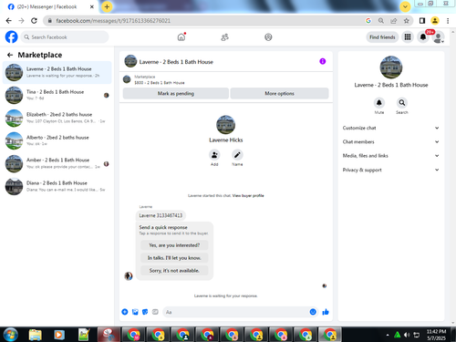Click Find friends button
This screenshot has width=456, height=342.
coord(382,37)
